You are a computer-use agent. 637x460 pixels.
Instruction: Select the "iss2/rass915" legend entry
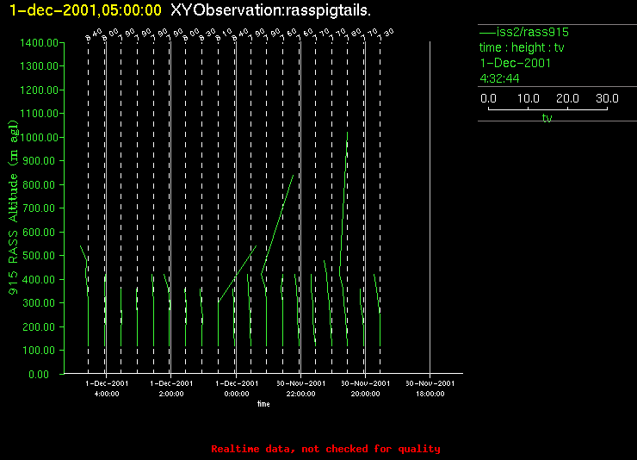532,32
